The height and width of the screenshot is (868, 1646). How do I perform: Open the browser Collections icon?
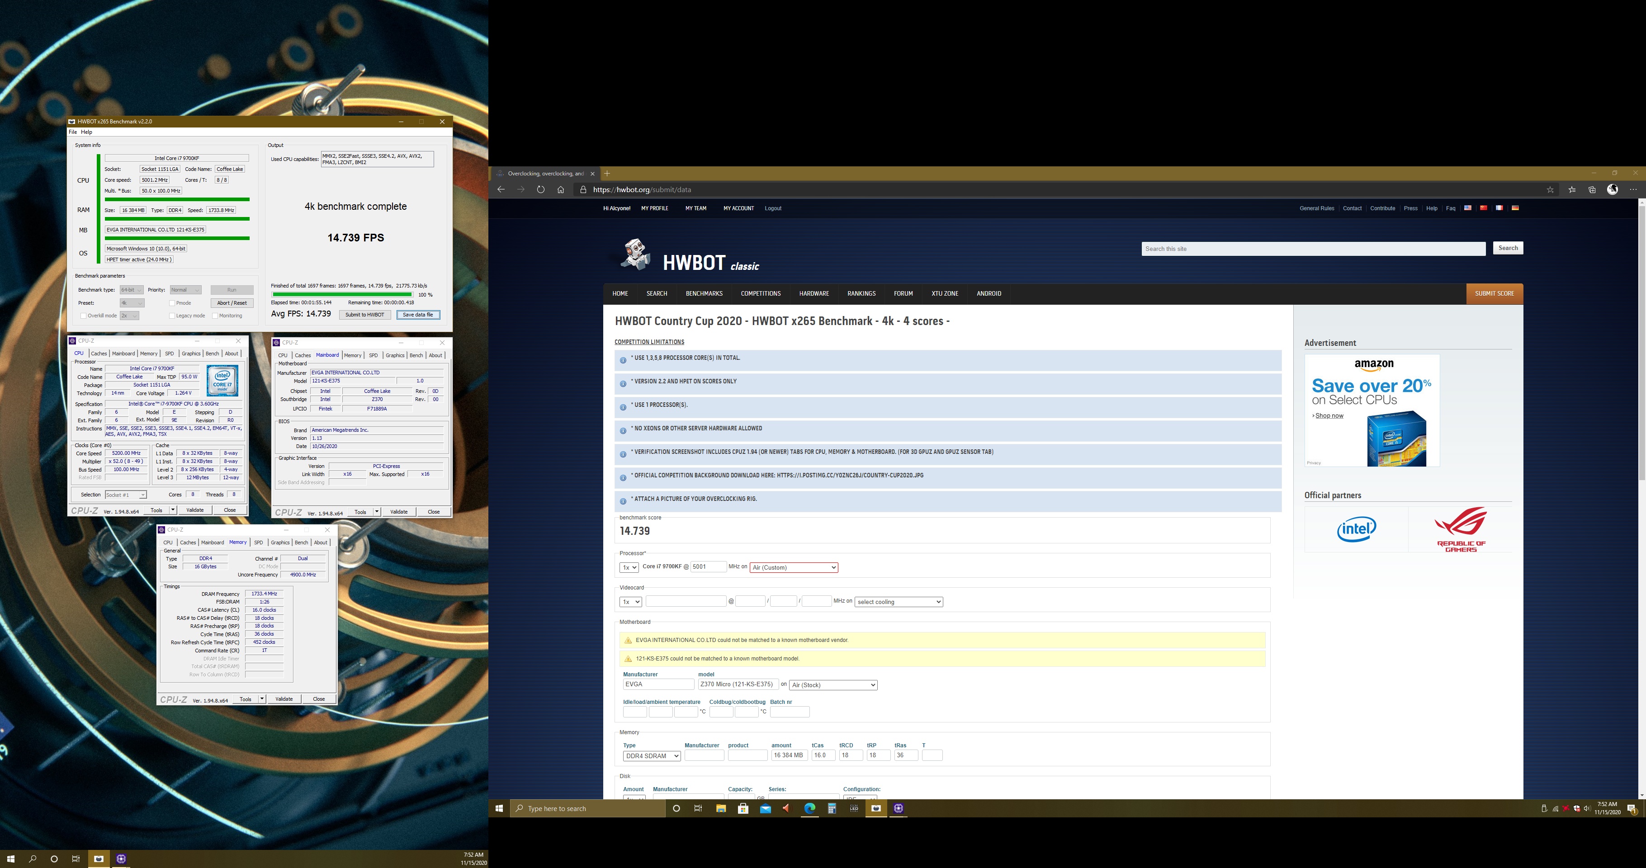point(1592,190)
